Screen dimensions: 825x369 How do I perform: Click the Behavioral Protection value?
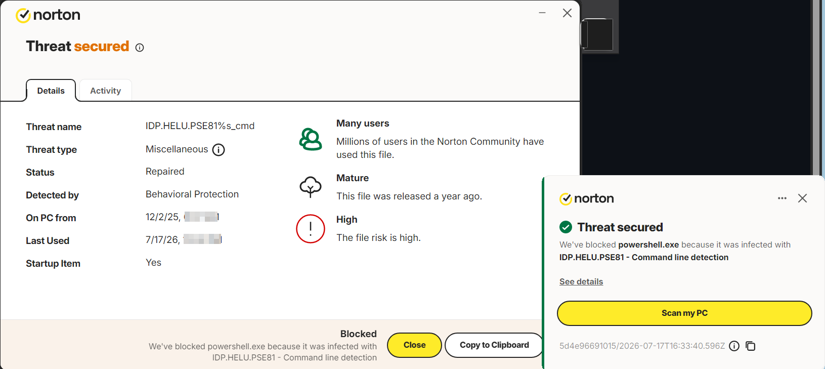click(192, 194)
